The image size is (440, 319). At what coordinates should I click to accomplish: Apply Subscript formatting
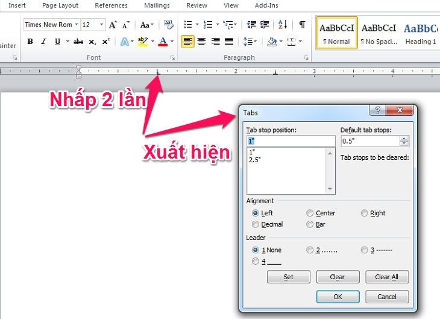pyautogui.click(x=92, y=42)
